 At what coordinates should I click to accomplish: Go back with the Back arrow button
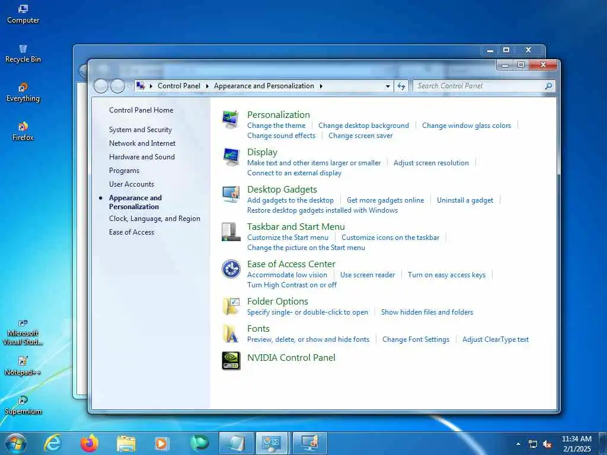pos(101,86)
